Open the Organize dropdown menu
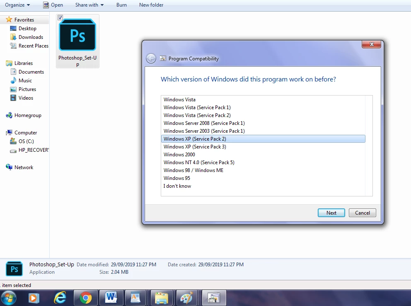This screenshot has width=411, height=306. coord(17,5)
